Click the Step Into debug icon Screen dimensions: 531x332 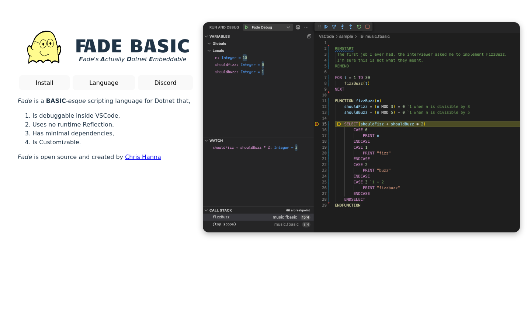(x=342, y=27)
